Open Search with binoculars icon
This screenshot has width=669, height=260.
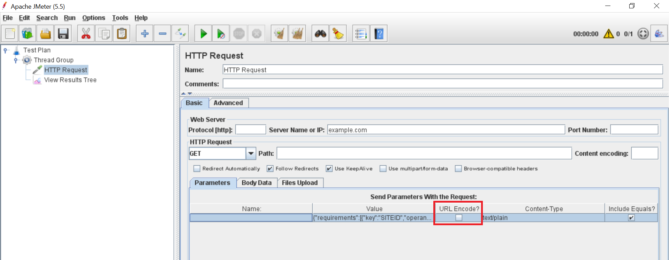320,34
